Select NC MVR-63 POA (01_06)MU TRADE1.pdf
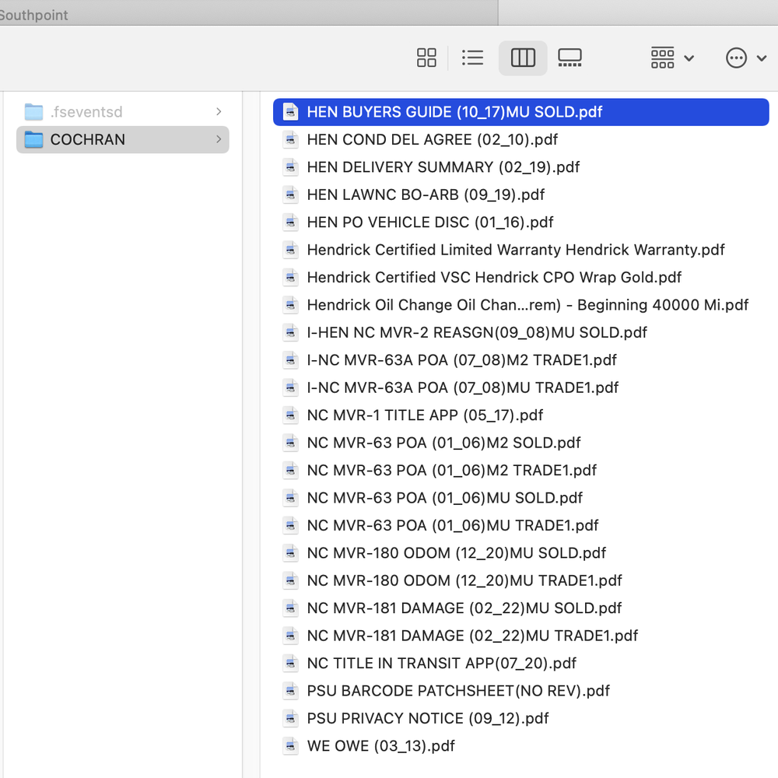 point(521,525)
